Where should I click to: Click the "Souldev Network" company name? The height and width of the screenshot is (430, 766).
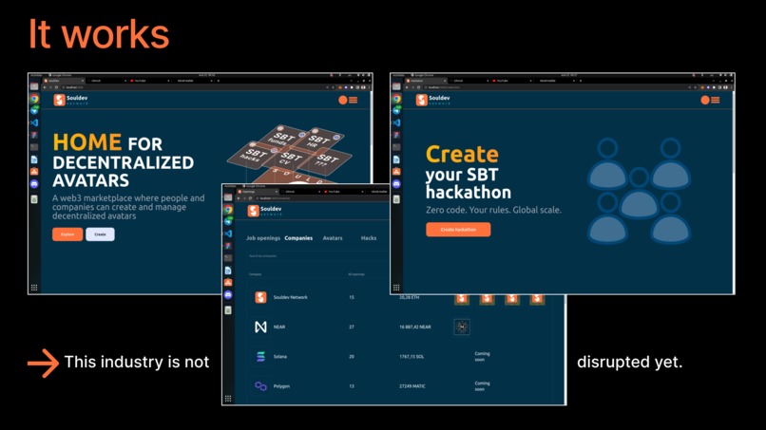(291, 297)
